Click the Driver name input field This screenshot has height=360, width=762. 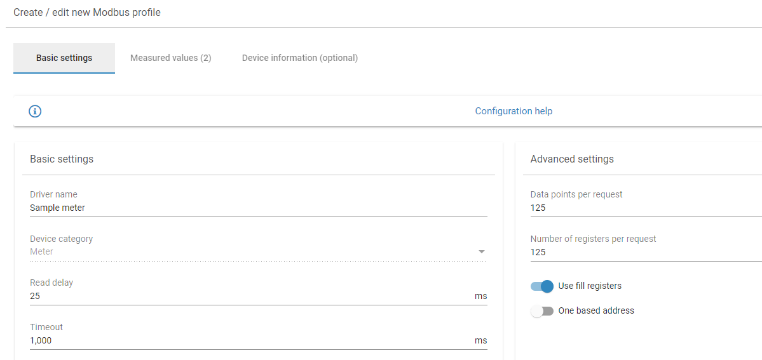point(254,208)
